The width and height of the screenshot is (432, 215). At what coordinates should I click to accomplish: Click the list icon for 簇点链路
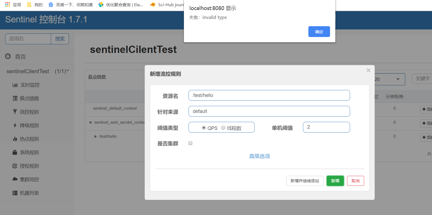click(x=15, y=98)
